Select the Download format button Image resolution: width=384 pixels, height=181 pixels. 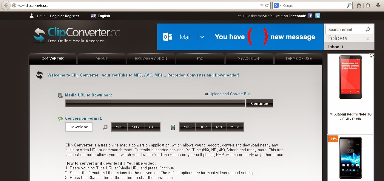[79, 127]
